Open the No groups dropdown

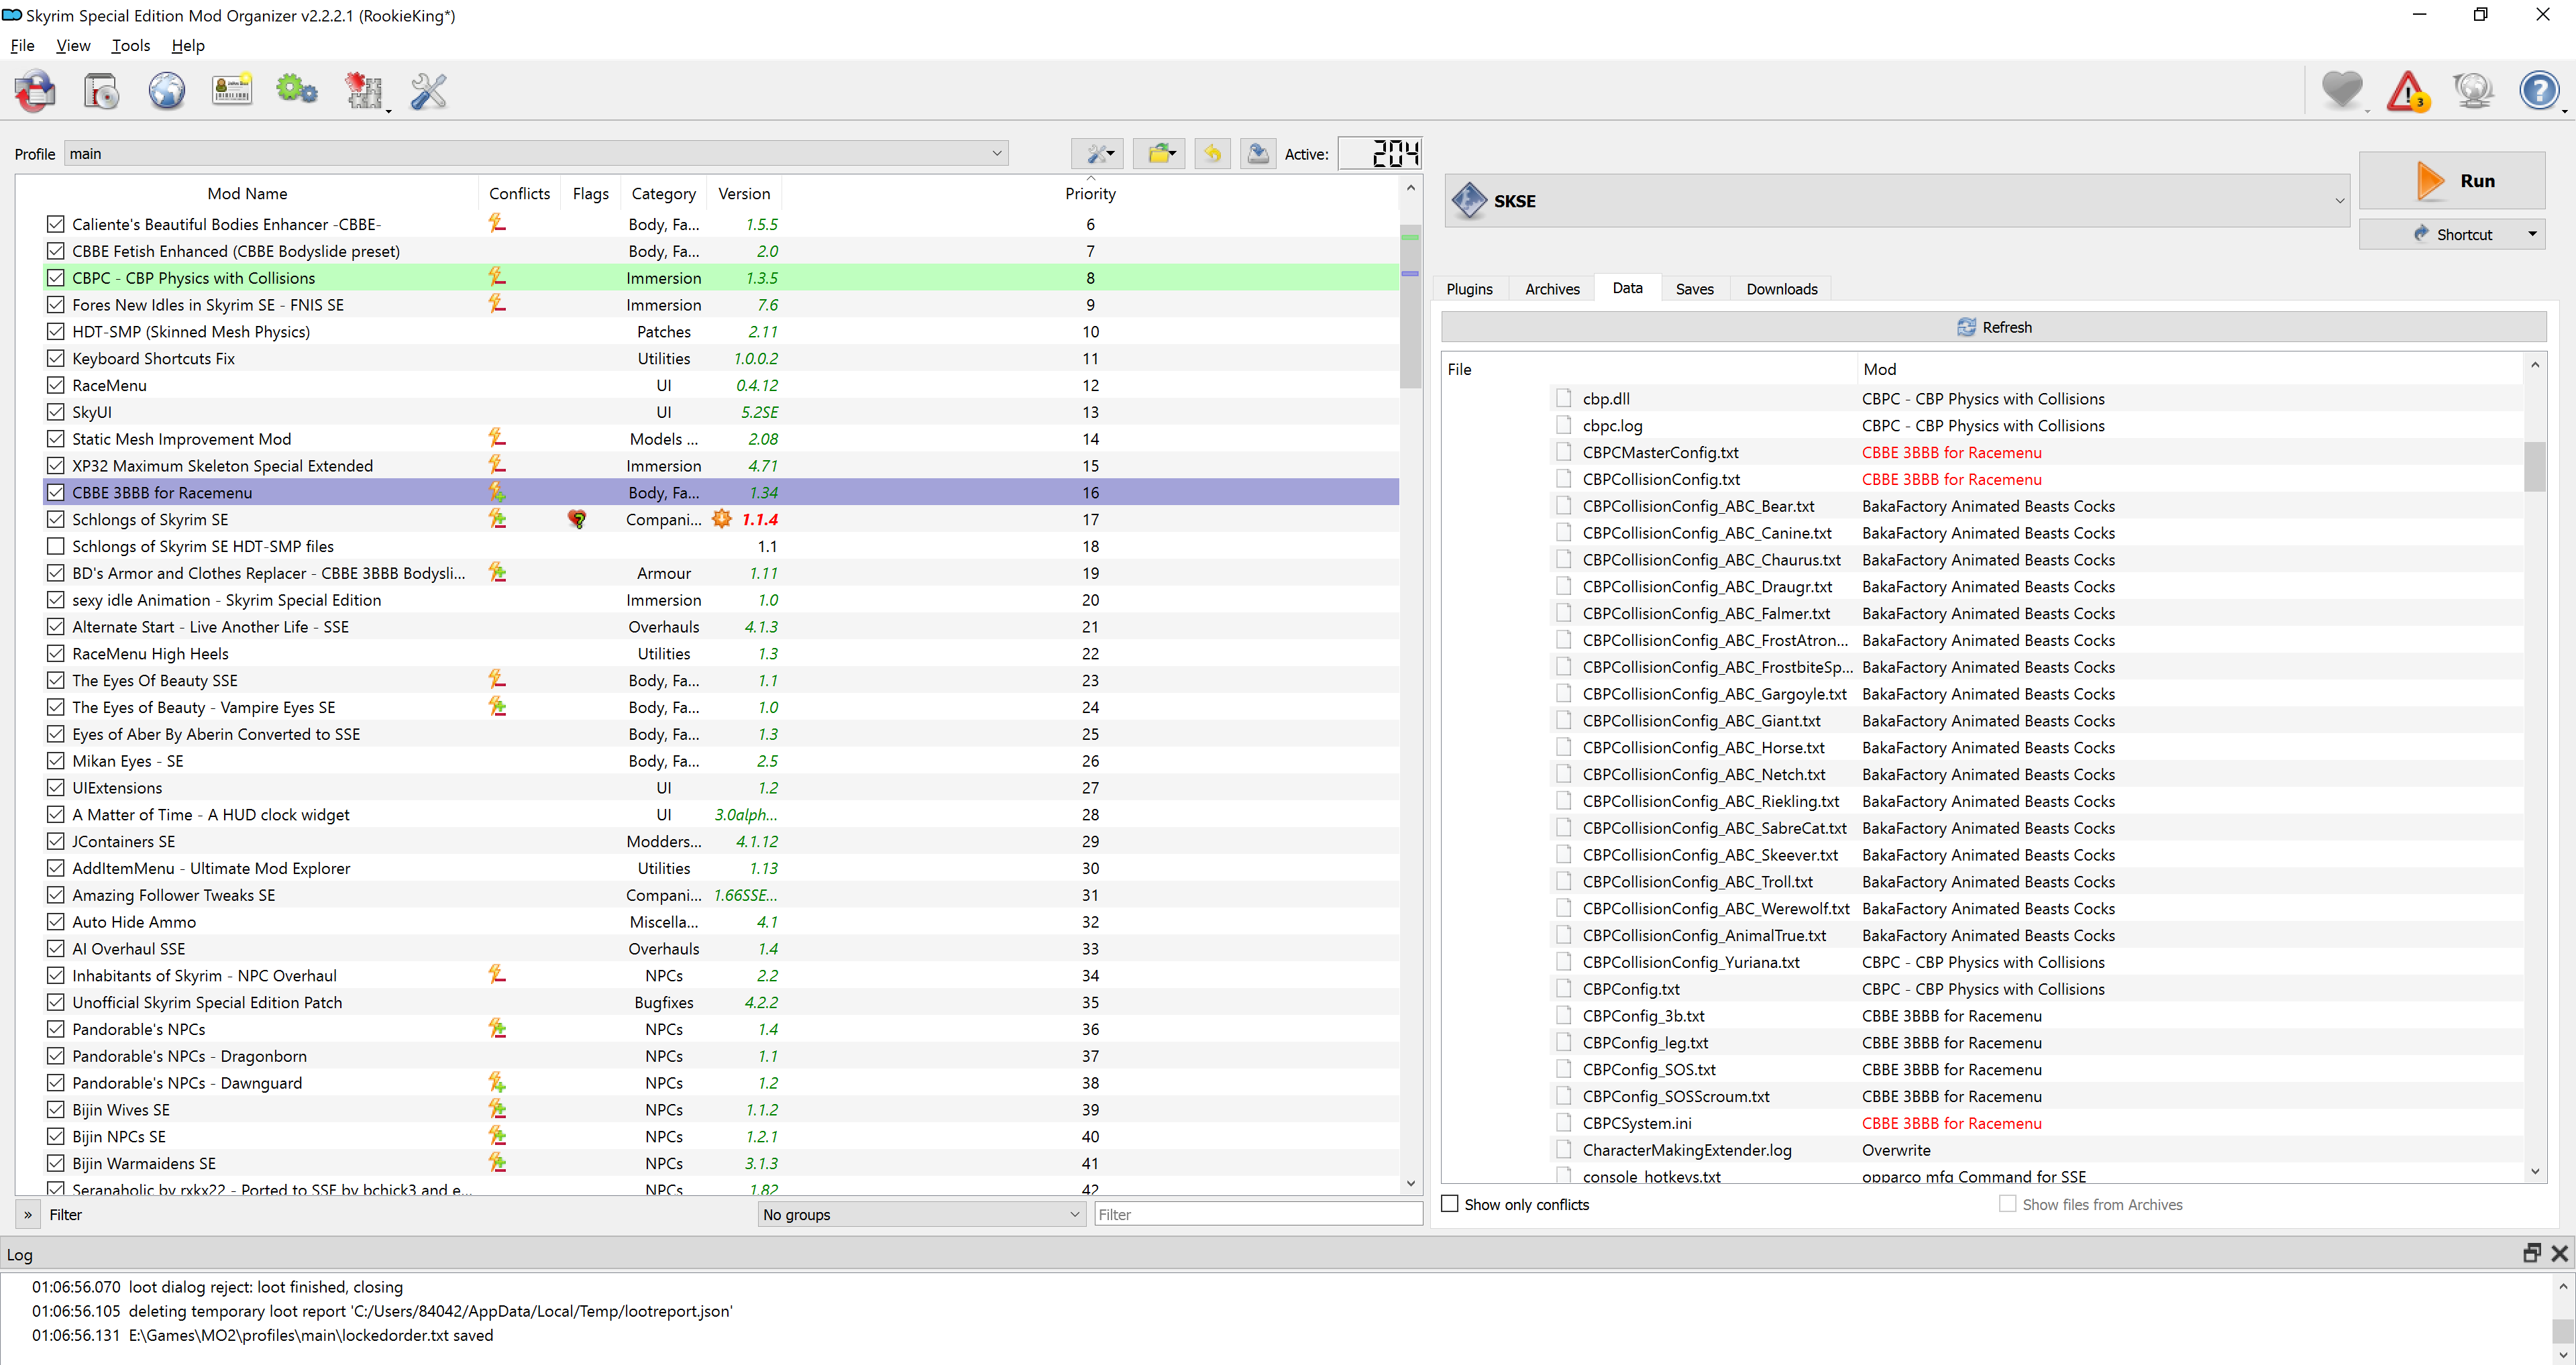click(921, 1214)
